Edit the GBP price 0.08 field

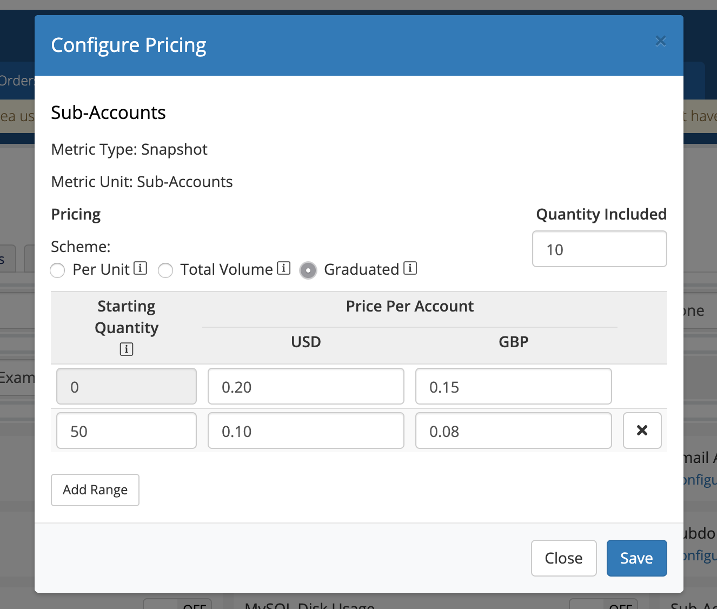[514, 431]
